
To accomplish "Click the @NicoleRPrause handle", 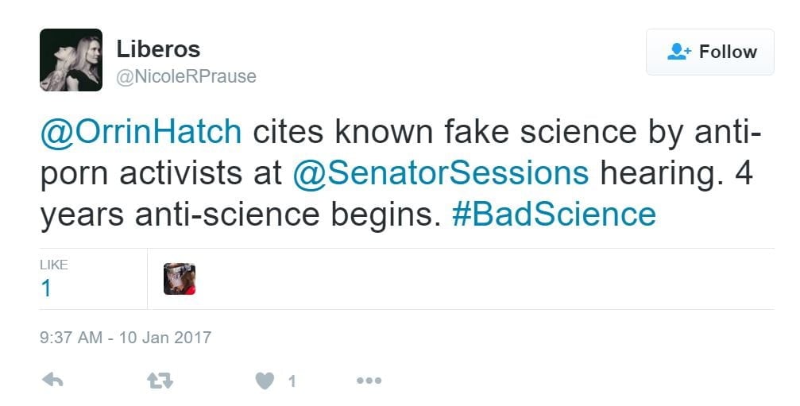I will click(x=186, y=77).
